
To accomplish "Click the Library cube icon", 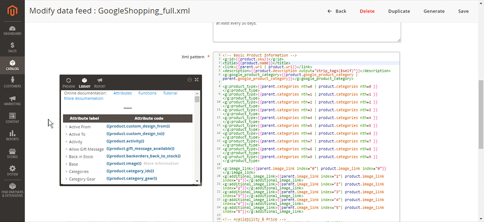I will coord(84,80).
